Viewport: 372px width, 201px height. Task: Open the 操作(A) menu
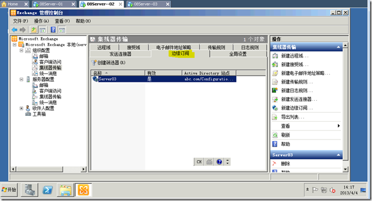coord(42,21)
